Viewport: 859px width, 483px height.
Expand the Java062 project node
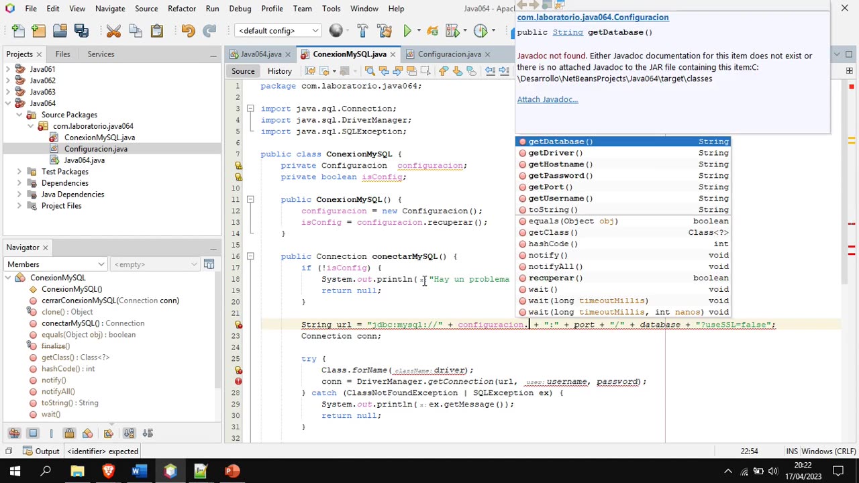(x=8, y=80)
